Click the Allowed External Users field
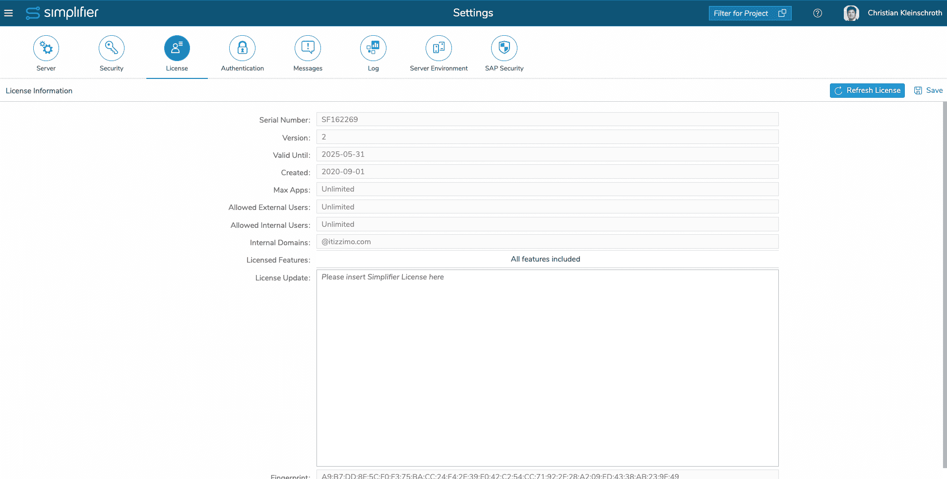947x479 pixels. point(548,206)
